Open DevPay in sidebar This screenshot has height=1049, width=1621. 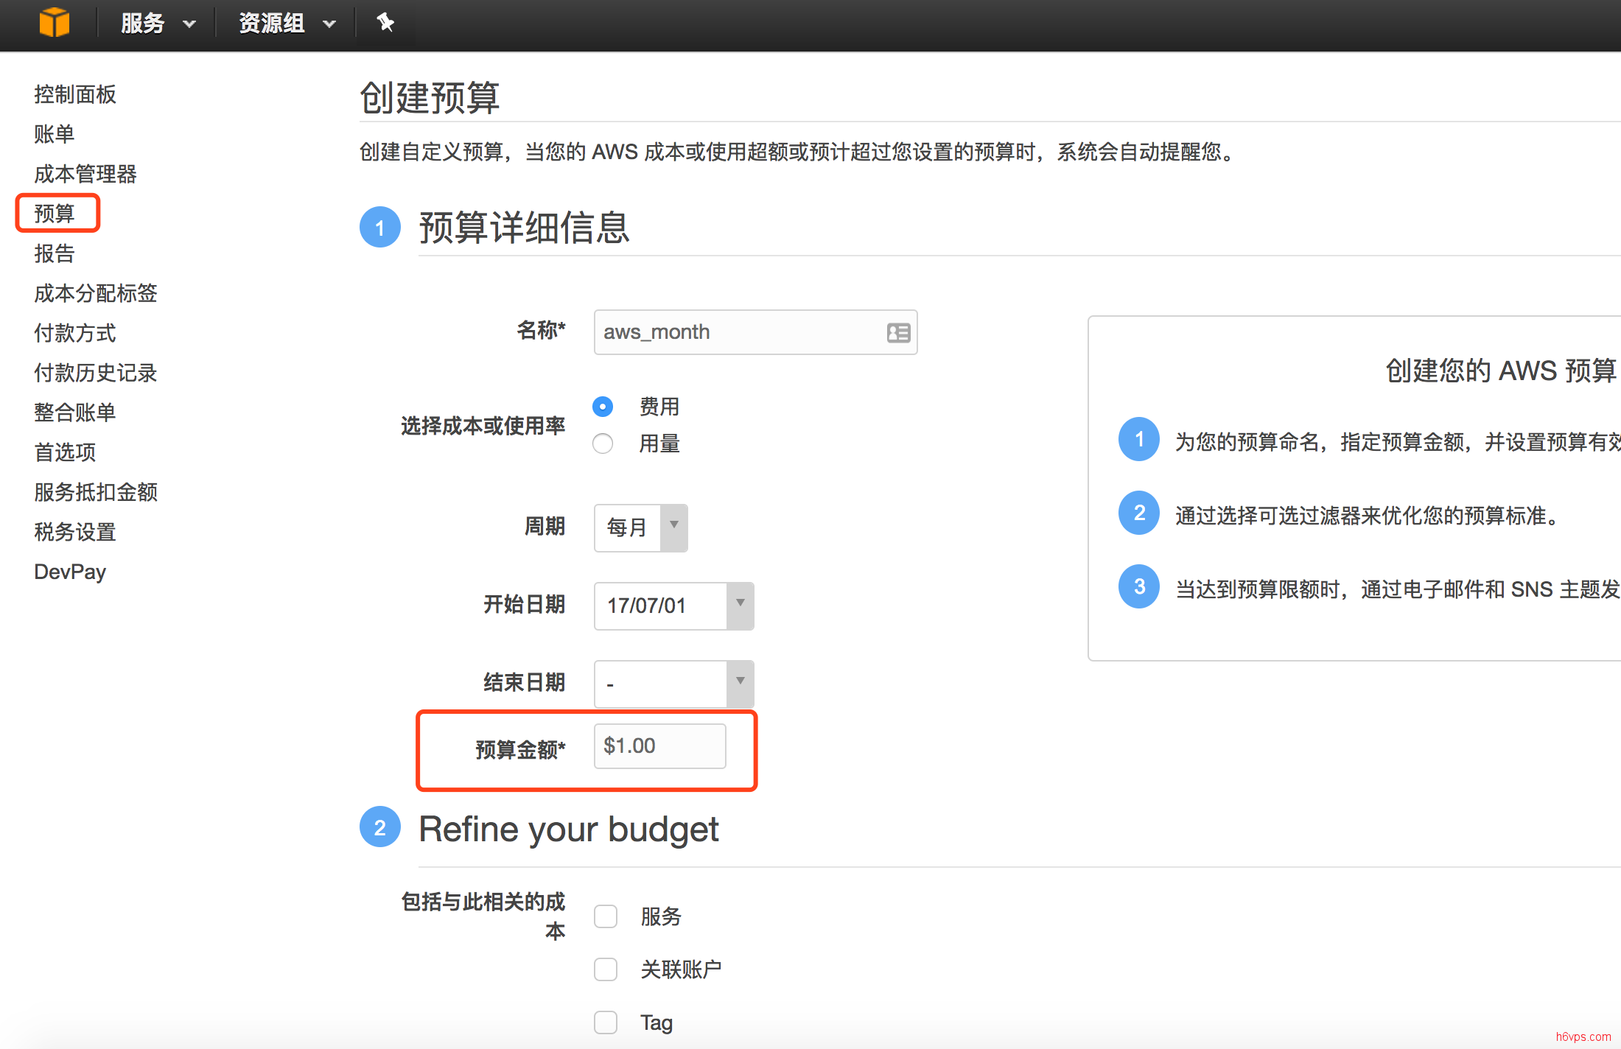[70, 572]
